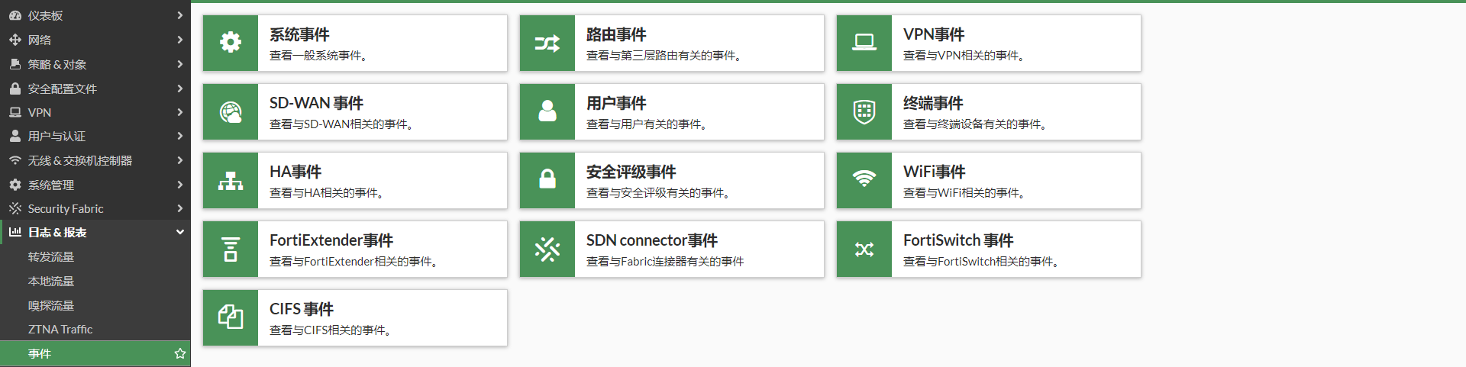Click the WiFi事件 wireless signal icon
The image size is (1466, 367).
pos(864,180)
